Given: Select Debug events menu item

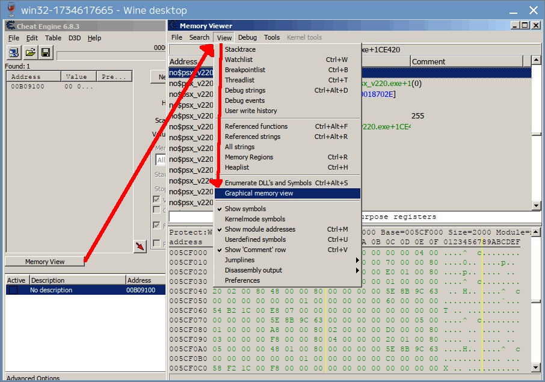Looking at the screenshot, I should [x=287, y=100].
